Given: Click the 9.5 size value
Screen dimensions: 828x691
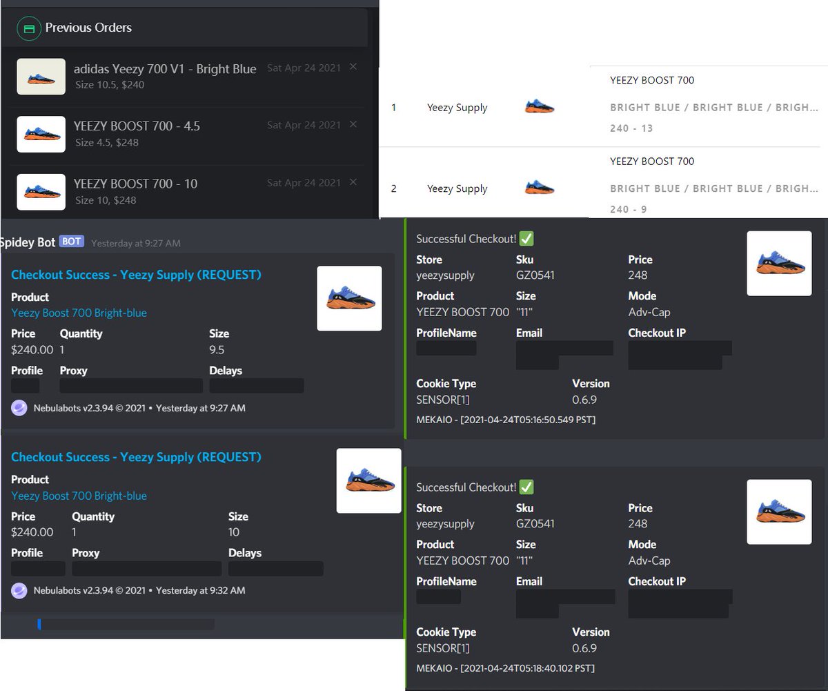Looking at the screenshot, I should [x=217, y=349].
